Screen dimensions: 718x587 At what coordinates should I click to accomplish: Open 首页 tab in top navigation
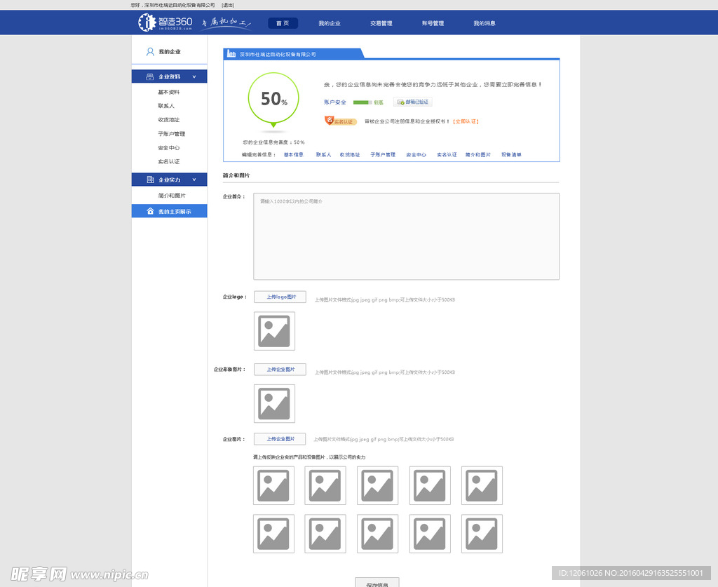[x=283, y=23]
